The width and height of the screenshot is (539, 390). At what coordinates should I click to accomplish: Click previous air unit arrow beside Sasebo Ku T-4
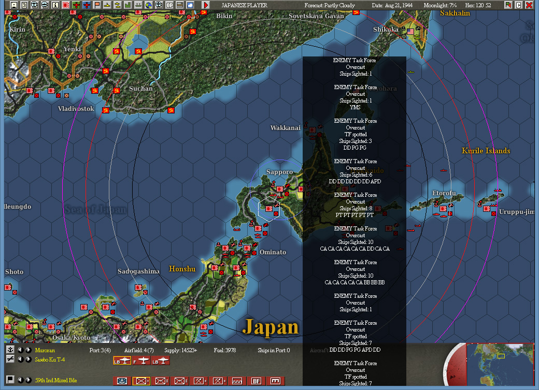pyautogui.click(x=21, y=359)
